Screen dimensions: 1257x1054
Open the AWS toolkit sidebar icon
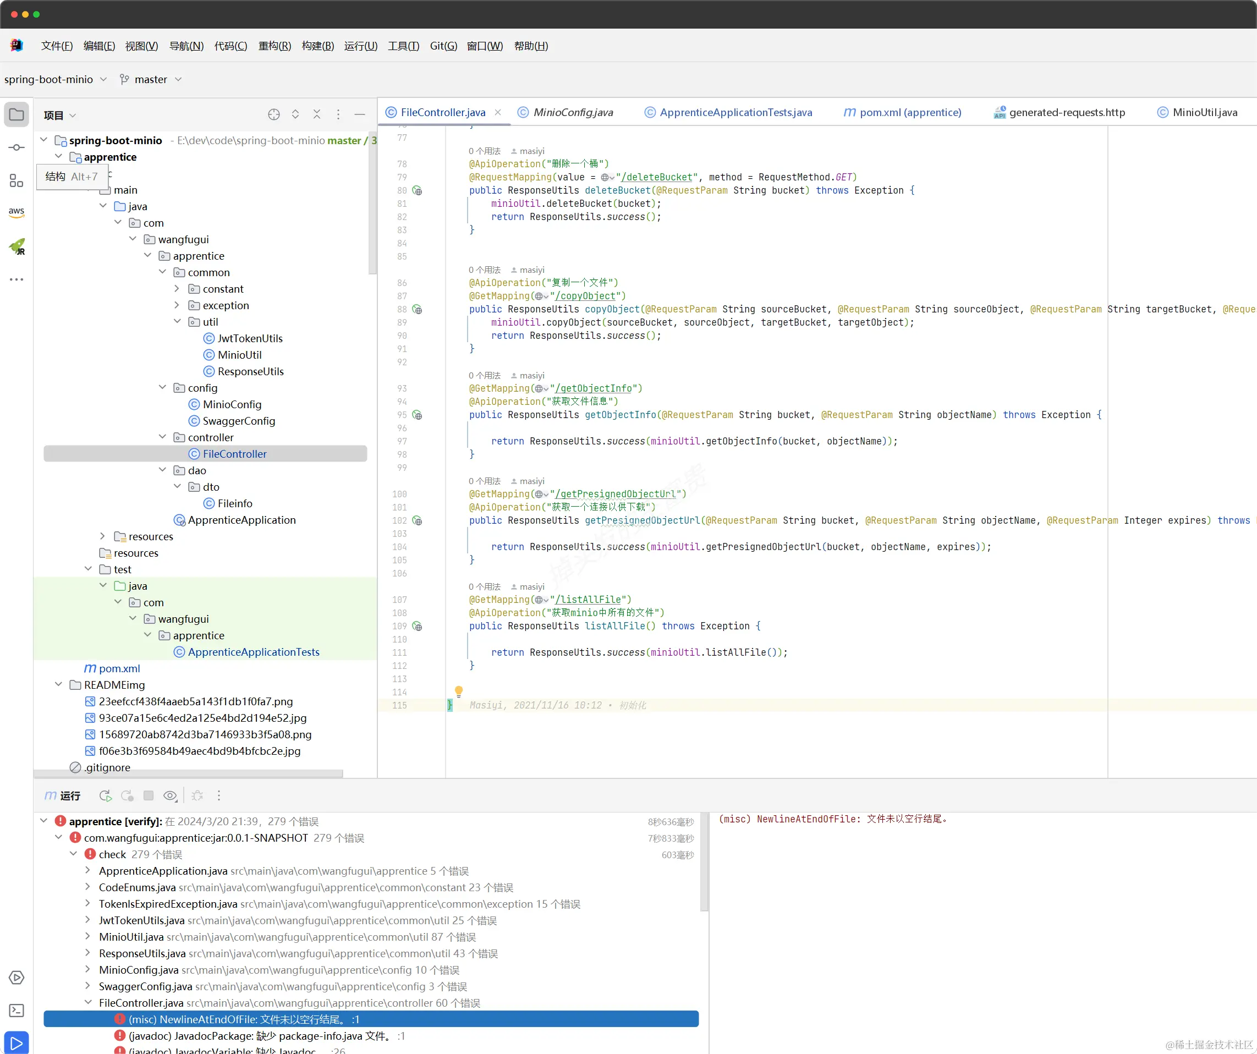coord(16,212)
